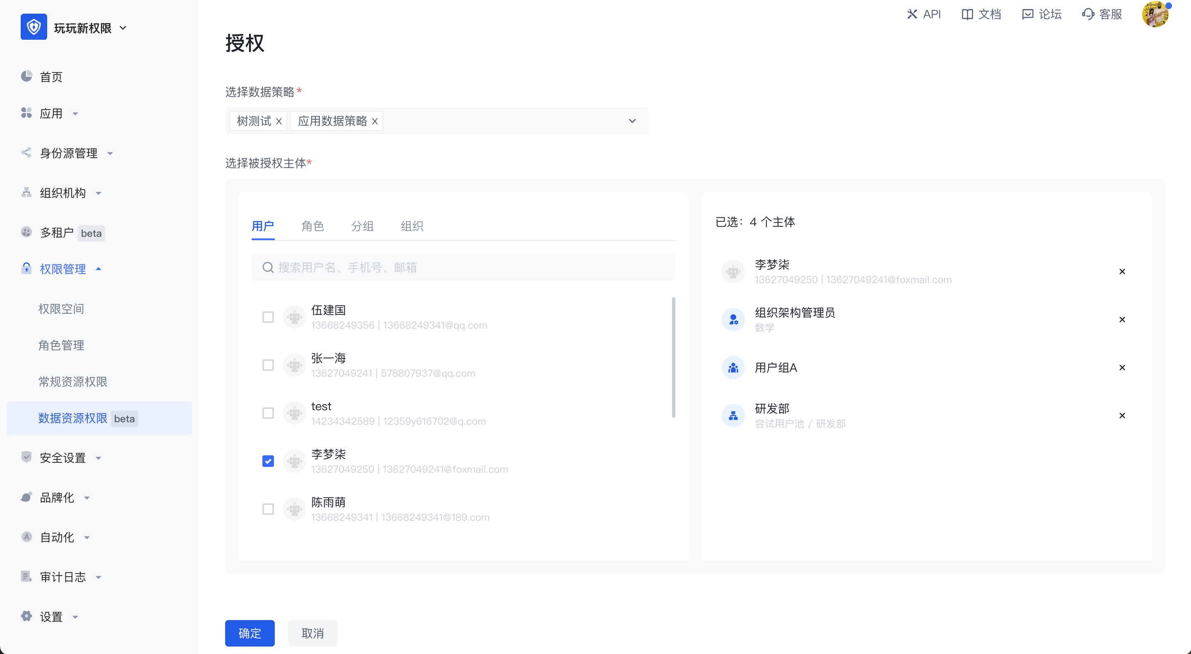Check the checkbox for 伍建国
Viewport: 1191px width, 654px height.
coord(268,317)
